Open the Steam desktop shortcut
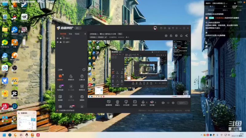Viewport: 246px width, 138px height. 24,5
